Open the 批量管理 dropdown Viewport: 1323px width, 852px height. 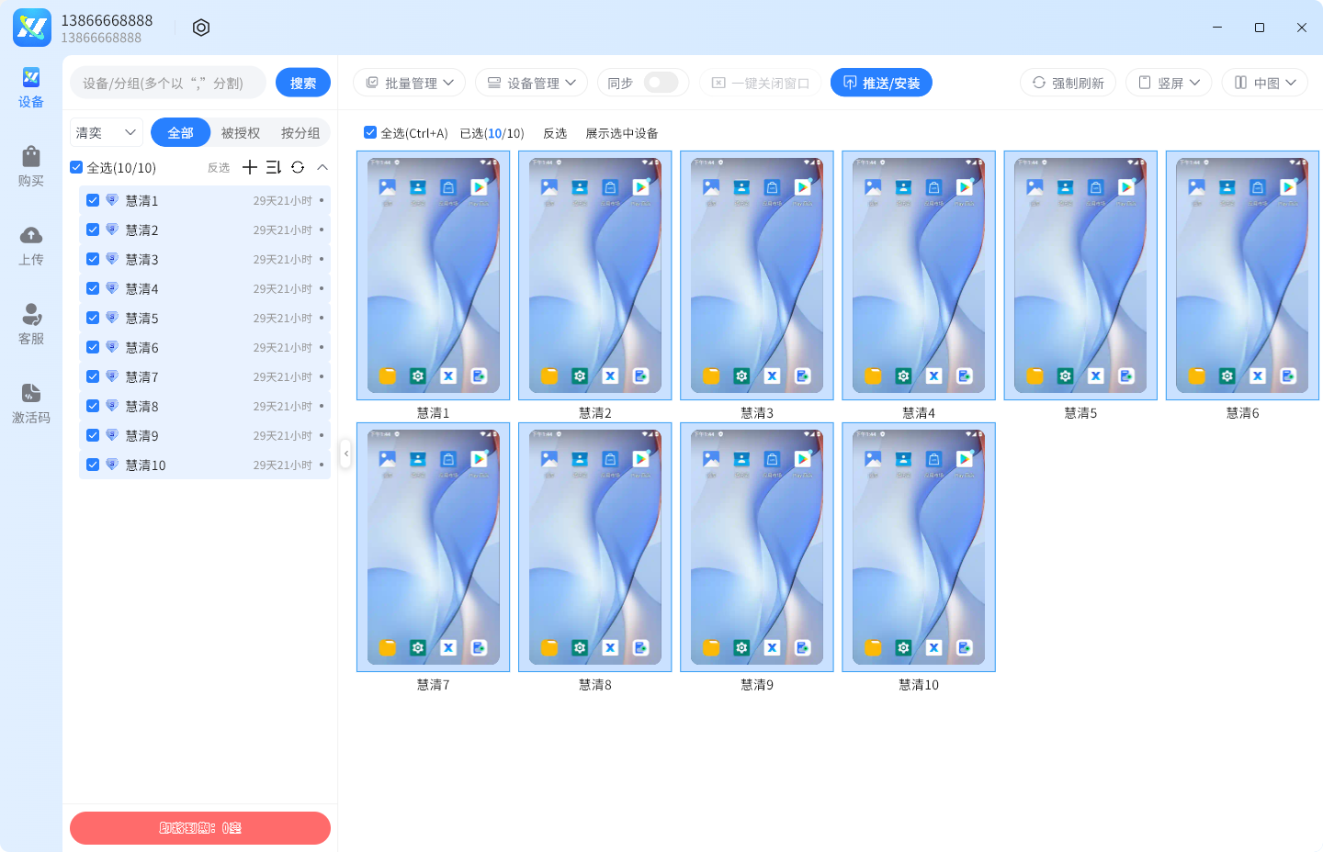pos(409,83)
